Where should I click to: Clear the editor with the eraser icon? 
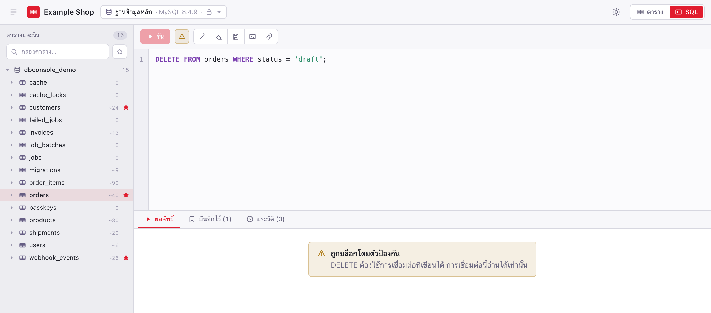coord(219,36)
